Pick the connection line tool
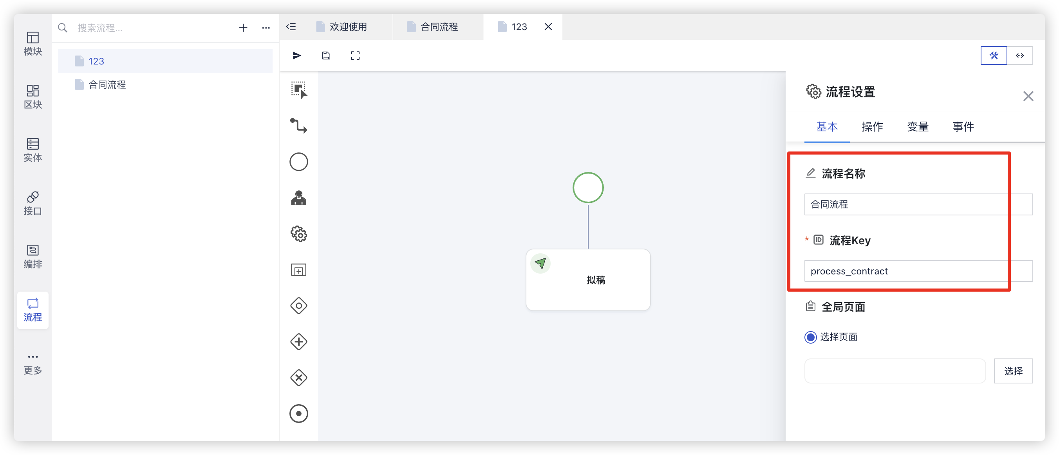The width and height of the screenshot is (1059, 455). [299, 125]
